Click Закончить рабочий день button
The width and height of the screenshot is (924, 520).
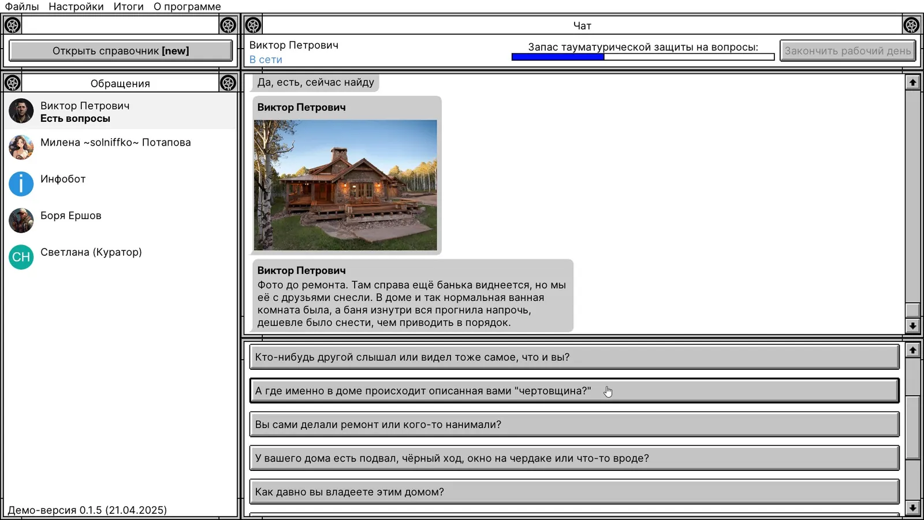click(x=848, y=51)
